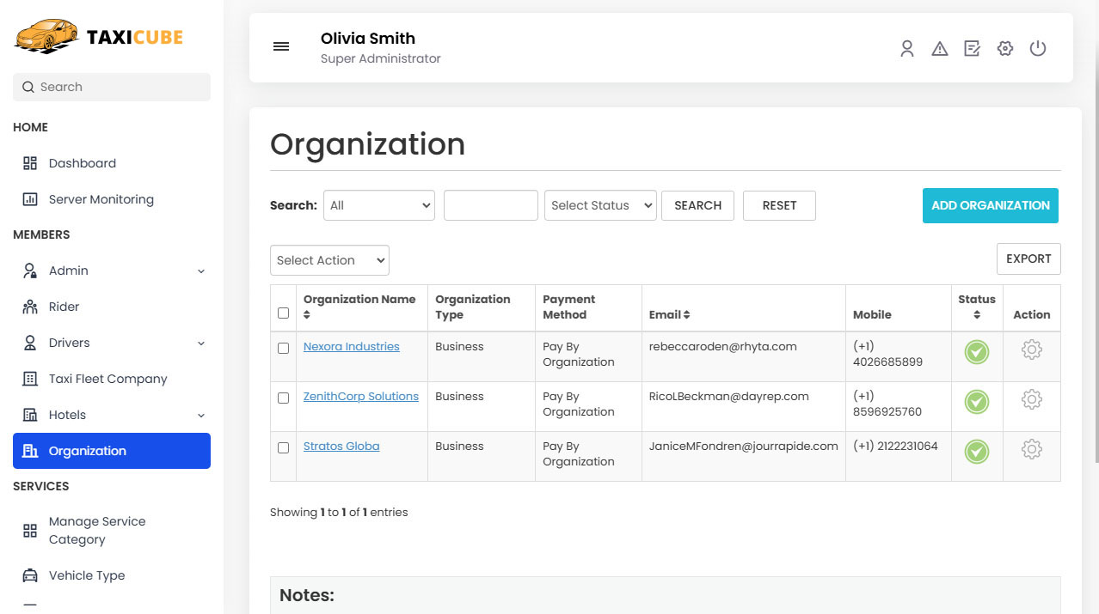Click the power logout icon

point(1038,49)
